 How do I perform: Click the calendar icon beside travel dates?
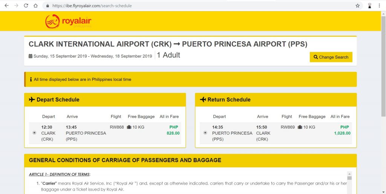tap(31, 56)
